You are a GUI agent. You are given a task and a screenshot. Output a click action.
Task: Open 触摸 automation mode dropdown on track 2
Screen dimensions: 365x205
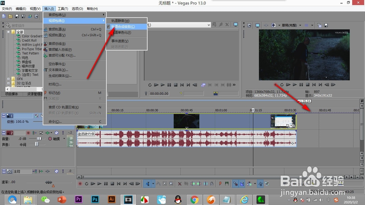(64, 139)
